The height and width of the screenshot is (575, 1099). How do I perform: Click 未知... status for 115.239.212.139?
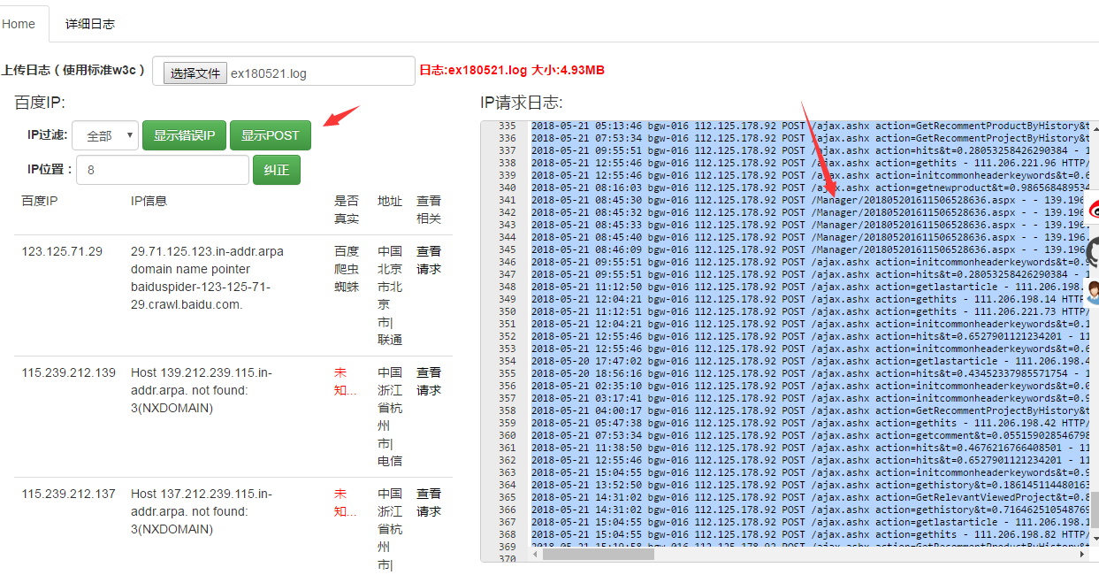pos(346,381)
